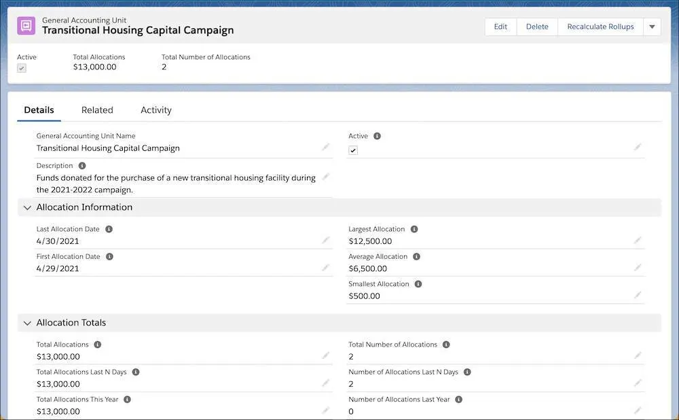Click the Recalculate Rollups button
The height and width of the screenshot is (420, 679).
coord(600,27)
